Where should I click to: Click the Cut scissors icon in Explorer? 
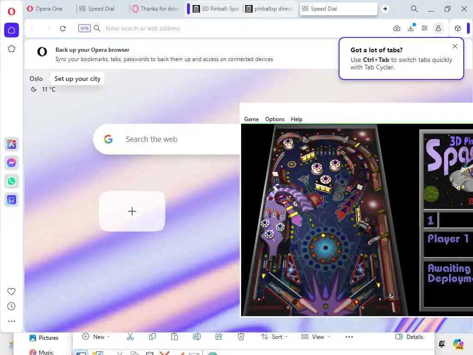[130, 337]
